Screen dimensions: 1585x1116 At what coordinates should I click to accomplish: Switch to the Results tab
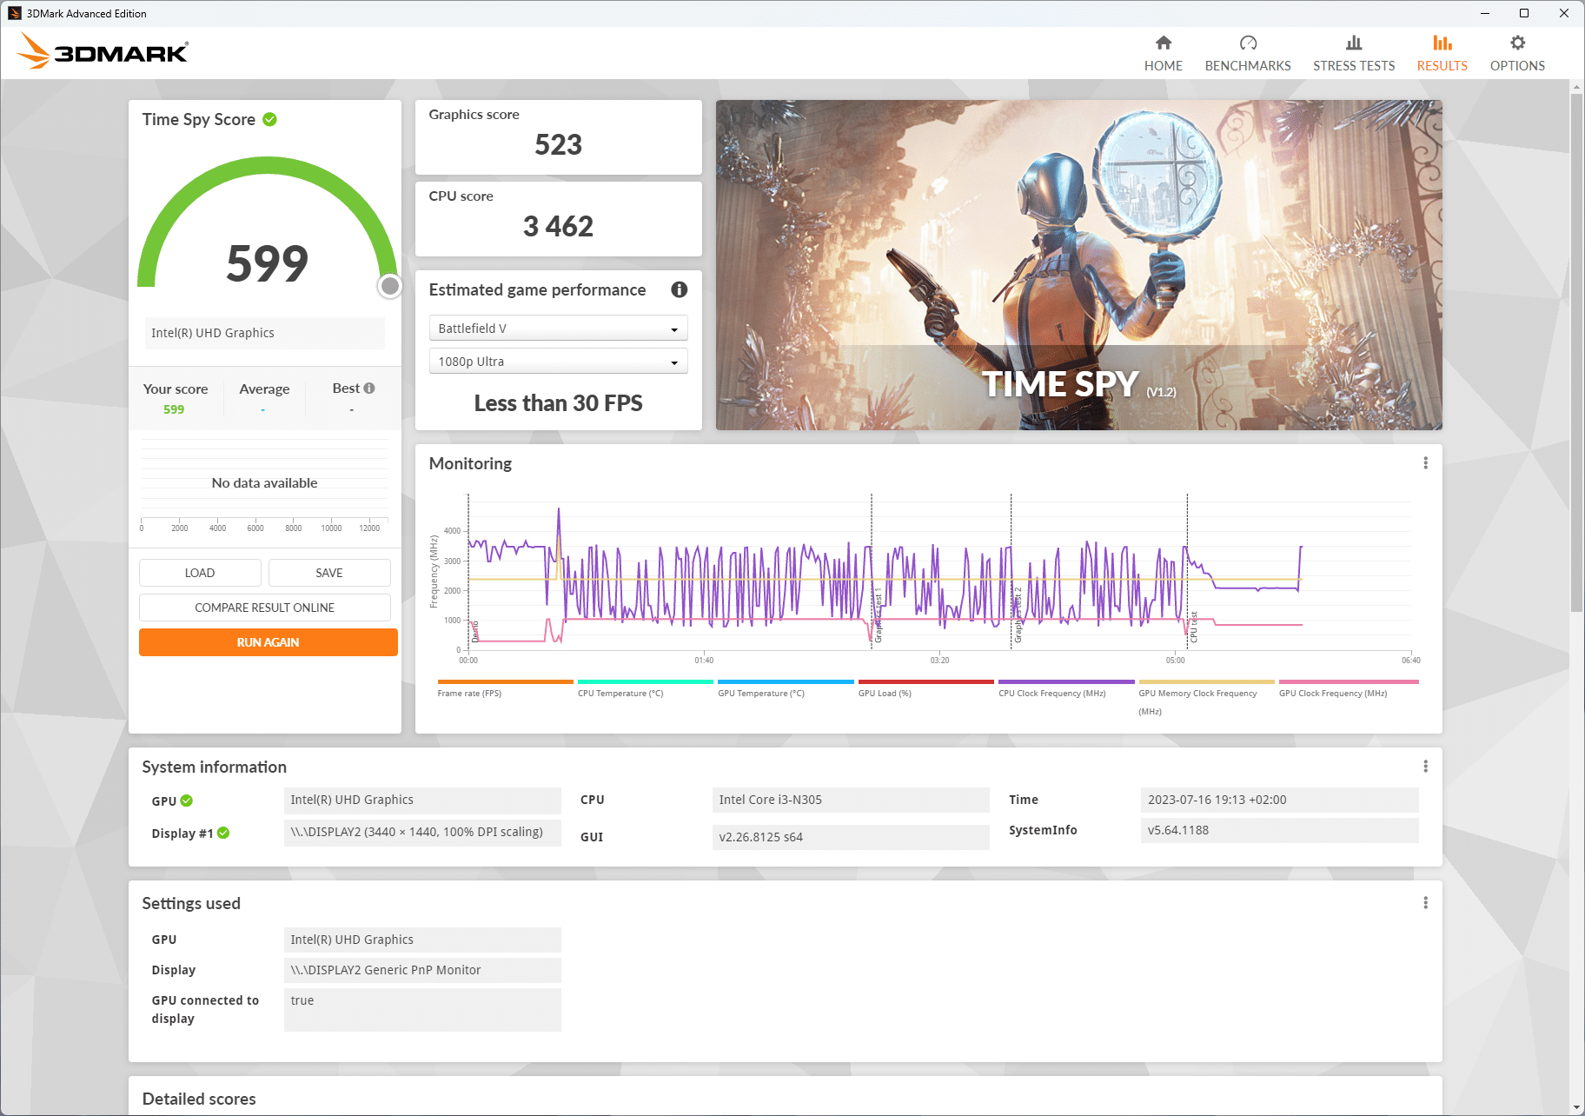(x=1442, y=52)
